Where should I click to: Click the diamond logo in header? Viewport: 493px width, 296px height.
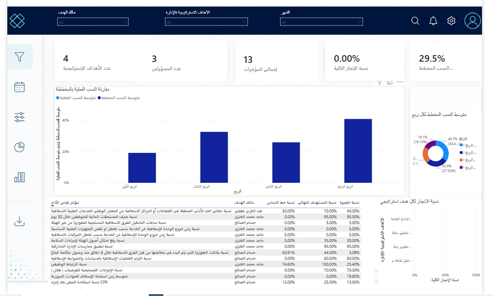click(17, 21)
